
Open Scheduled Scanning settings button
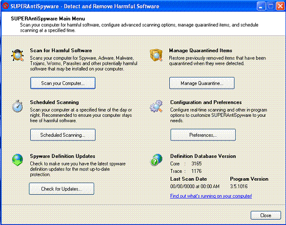tap(63, 135)
